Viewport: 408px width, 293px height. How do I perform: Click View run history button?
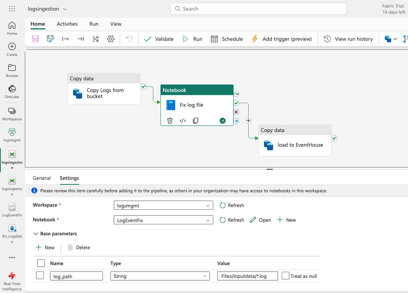click(x=348, y=39)
